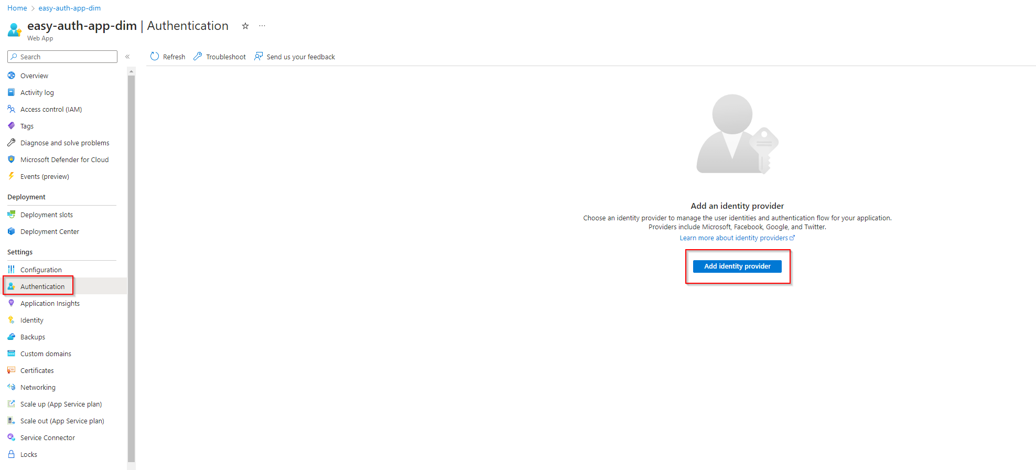Viewport: 1036px width, 470px height.
Task: Click the Certificates icon
Action: pos(11,370)
